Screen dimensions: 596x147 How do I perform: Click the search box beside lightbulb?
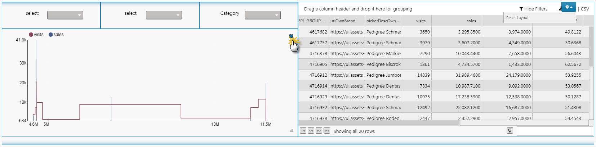click(x=554, y=131)
